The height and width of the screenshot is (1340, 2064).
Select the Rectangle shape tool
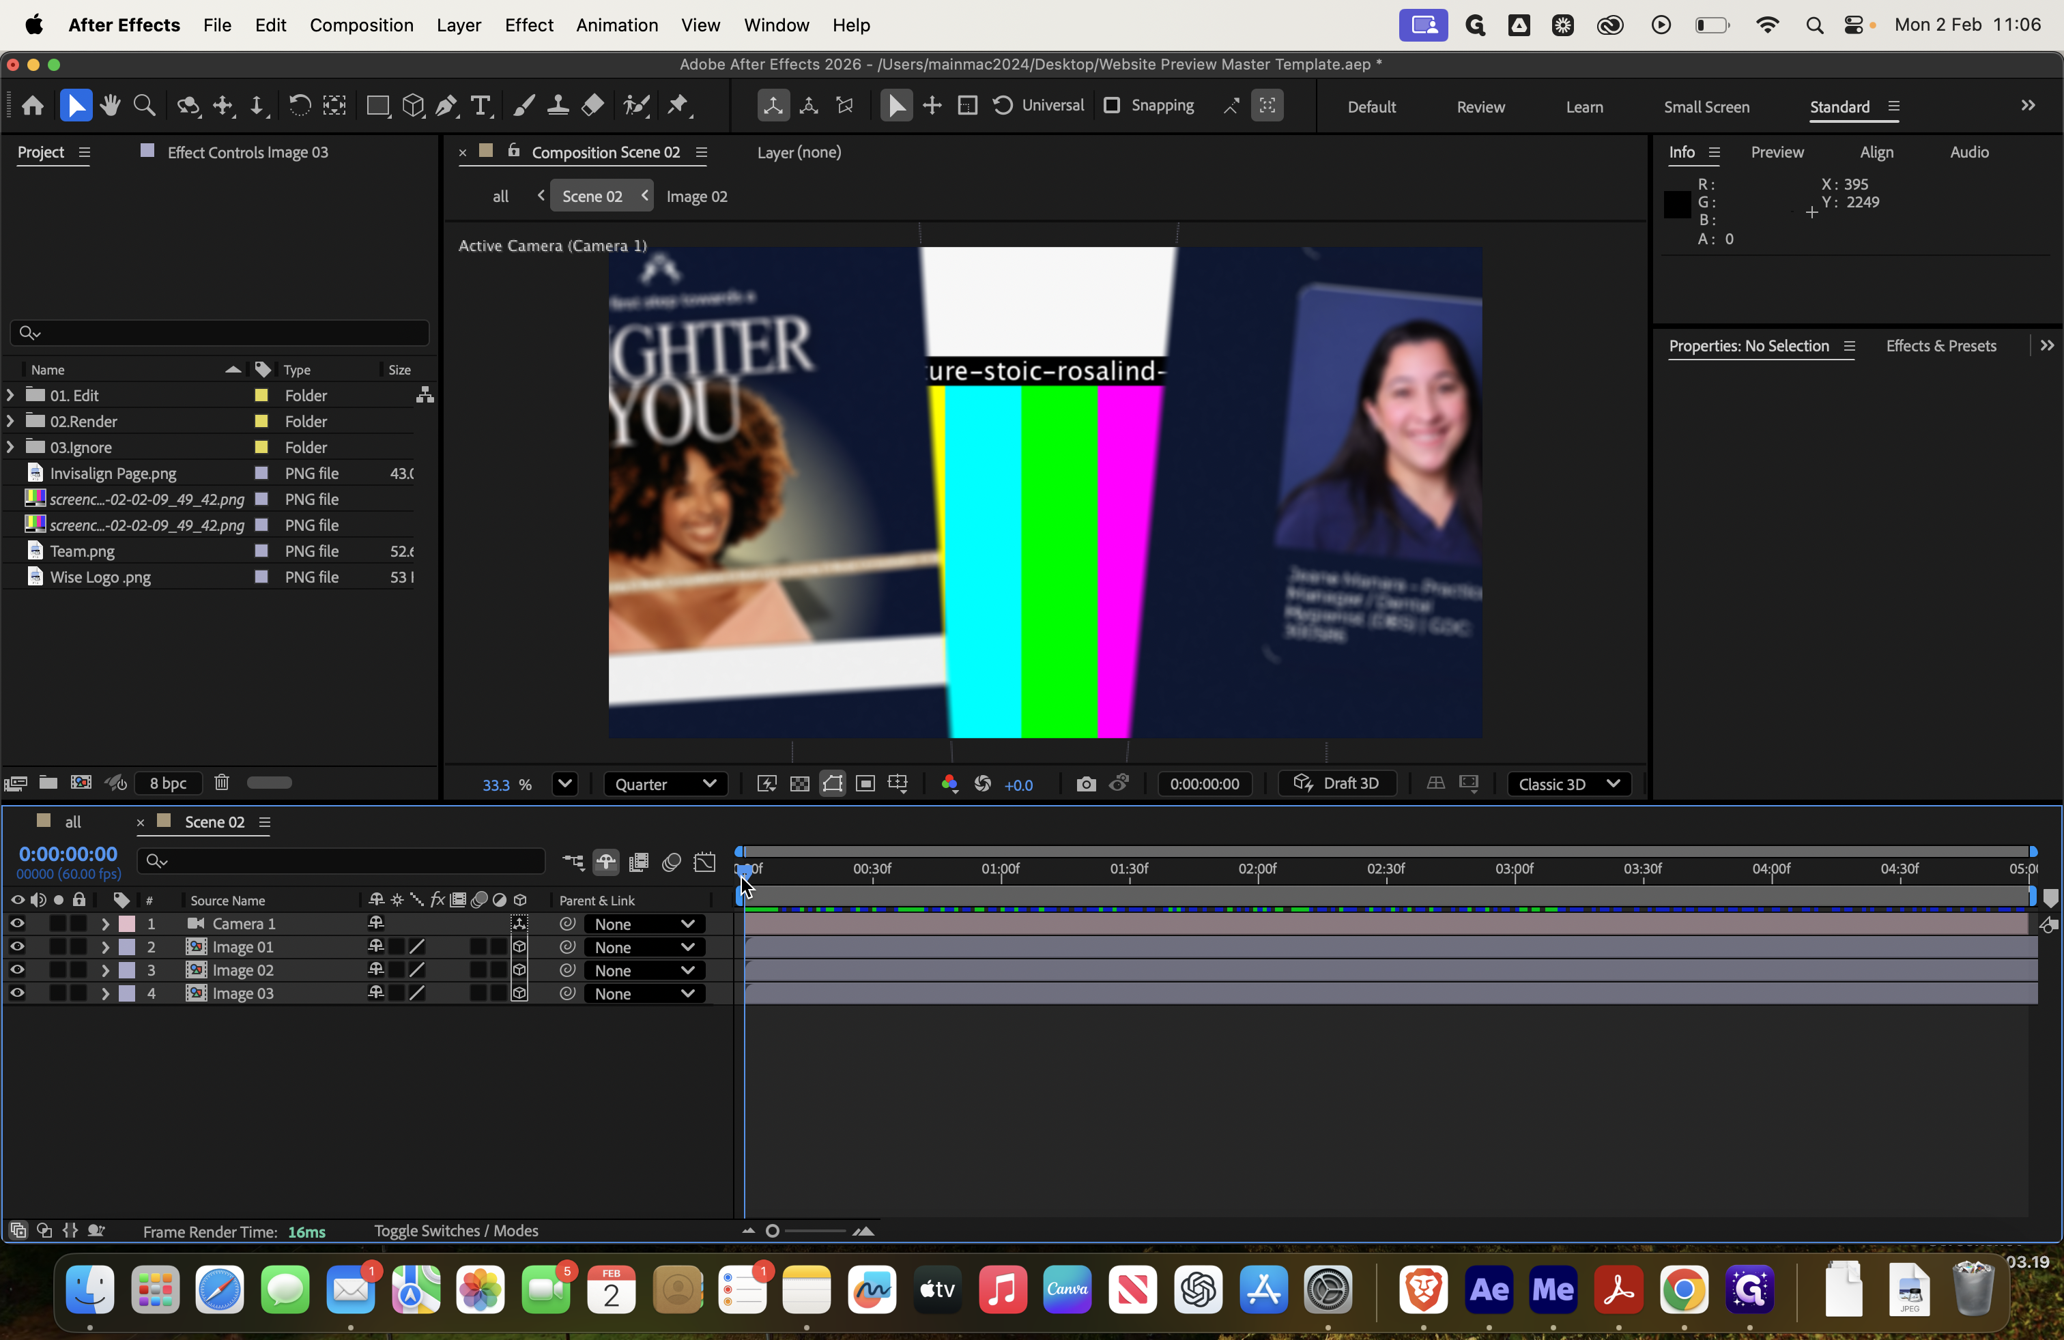377,106
